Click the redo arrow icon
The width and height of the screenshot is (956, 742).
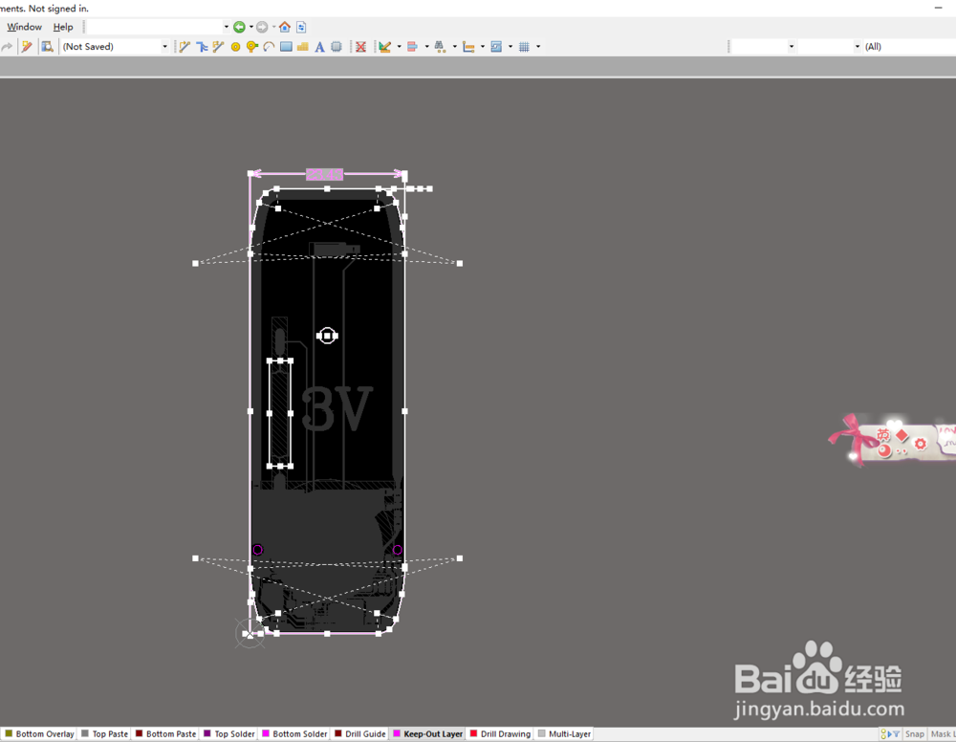coord(7,46)
